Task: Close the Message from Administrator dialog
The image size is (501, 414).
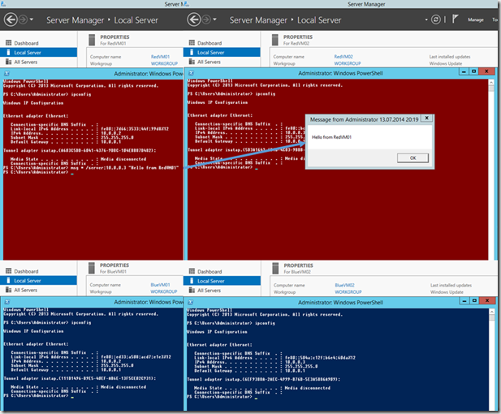Action: click(426, 119)
